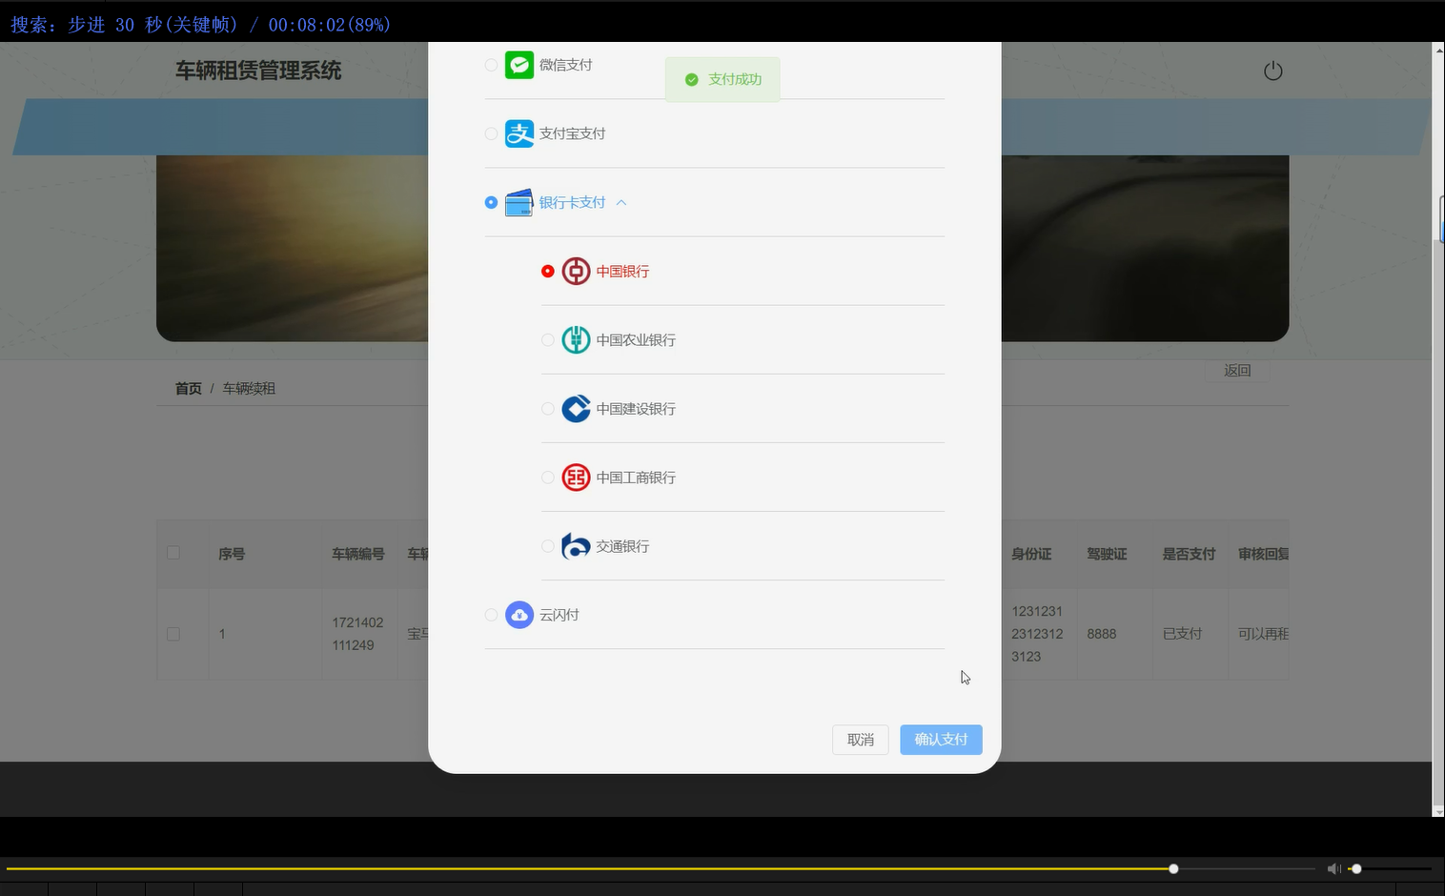Check the checkbox for row 1
This screenshot has height=896, width=1445.
click(x=173, y=634)
